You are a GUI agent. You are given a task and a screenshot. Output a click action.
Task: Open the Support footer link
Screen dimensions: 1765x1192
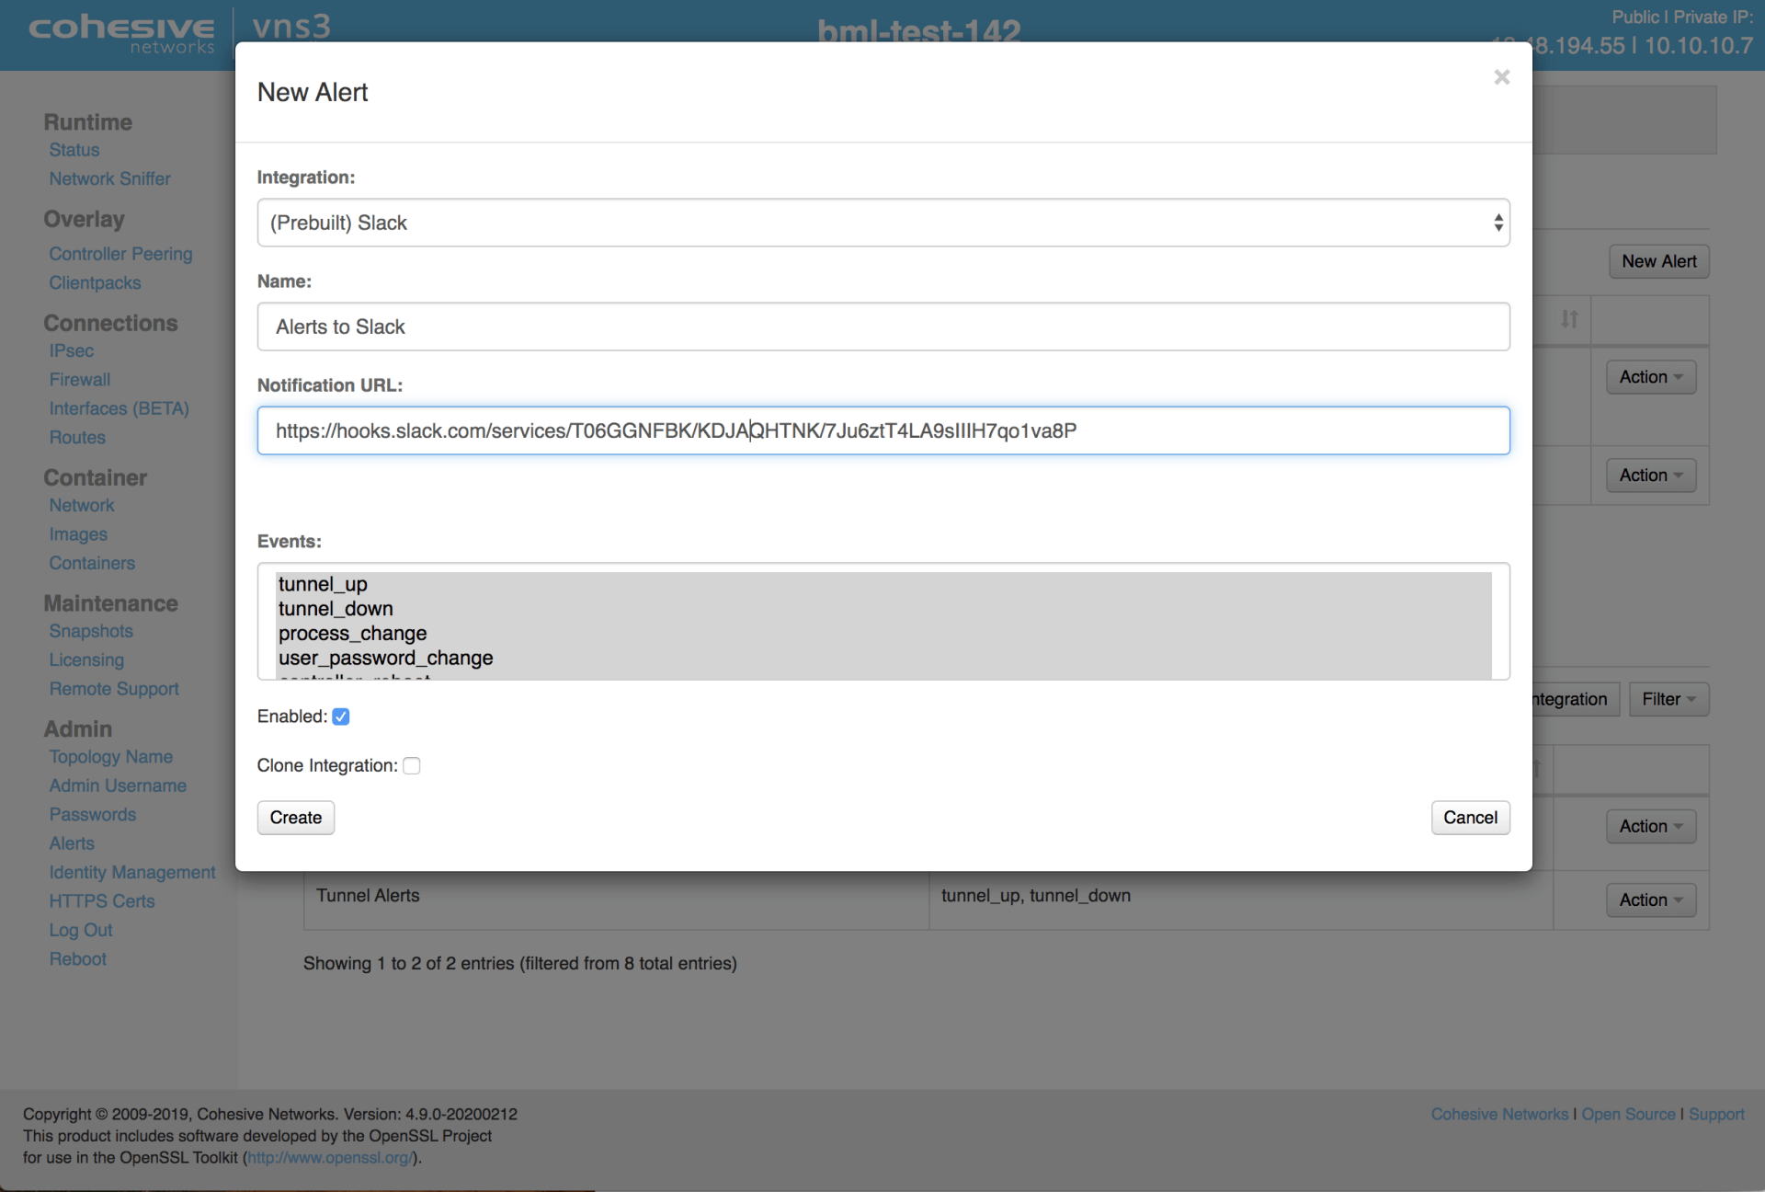tap(1716, 1114)
